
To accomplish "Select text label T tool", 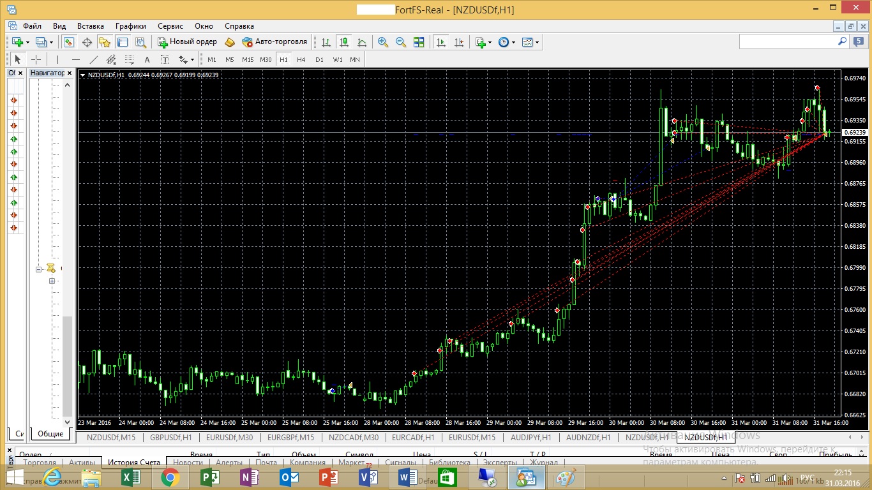I will point(165,59).
